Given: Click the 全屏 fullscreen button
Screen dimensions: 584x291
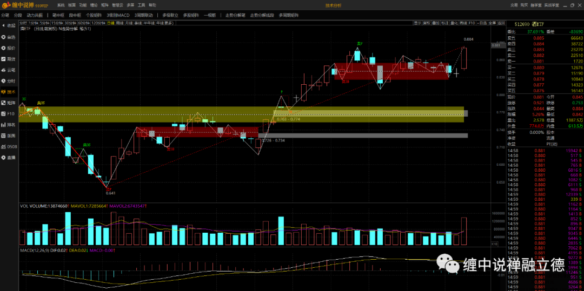Looking at the screenshot, I should (x=493, y=23).
